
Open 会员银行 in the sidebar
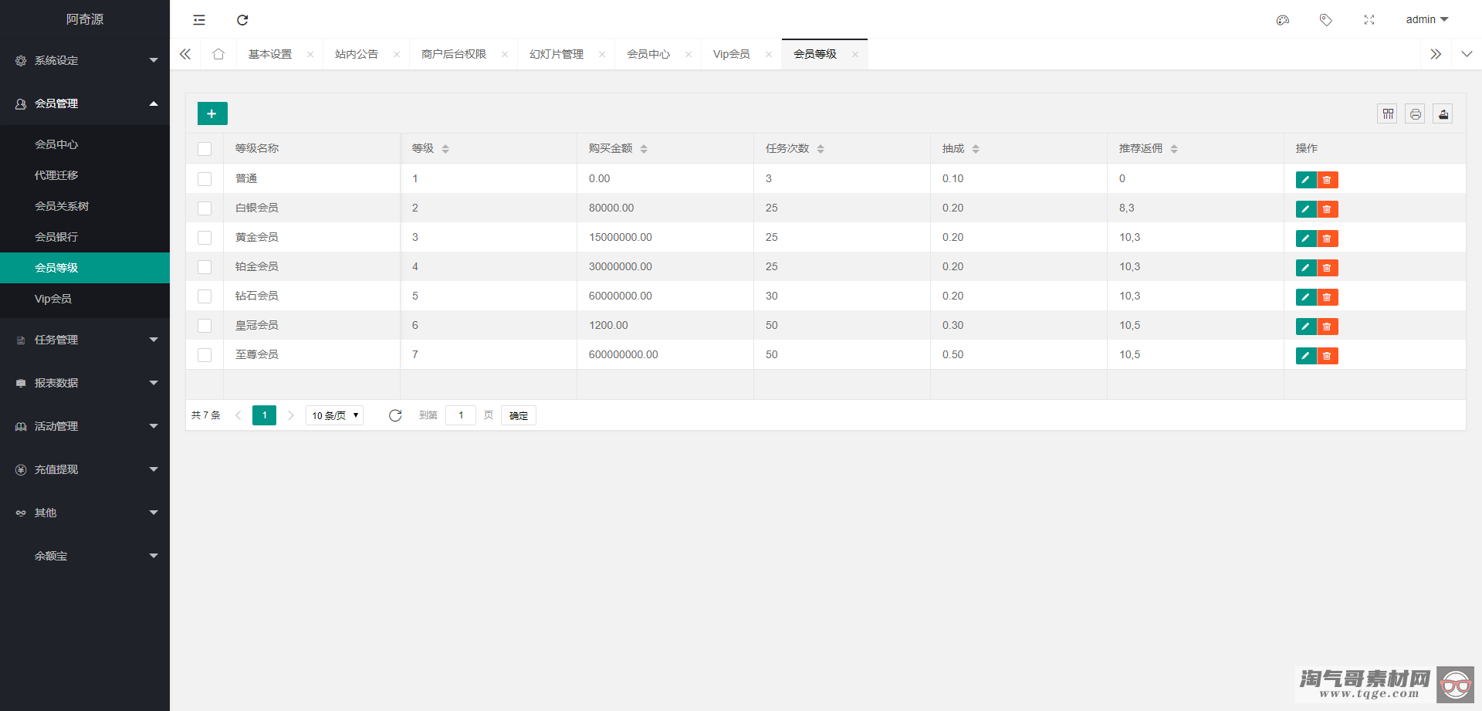[85, 237]
